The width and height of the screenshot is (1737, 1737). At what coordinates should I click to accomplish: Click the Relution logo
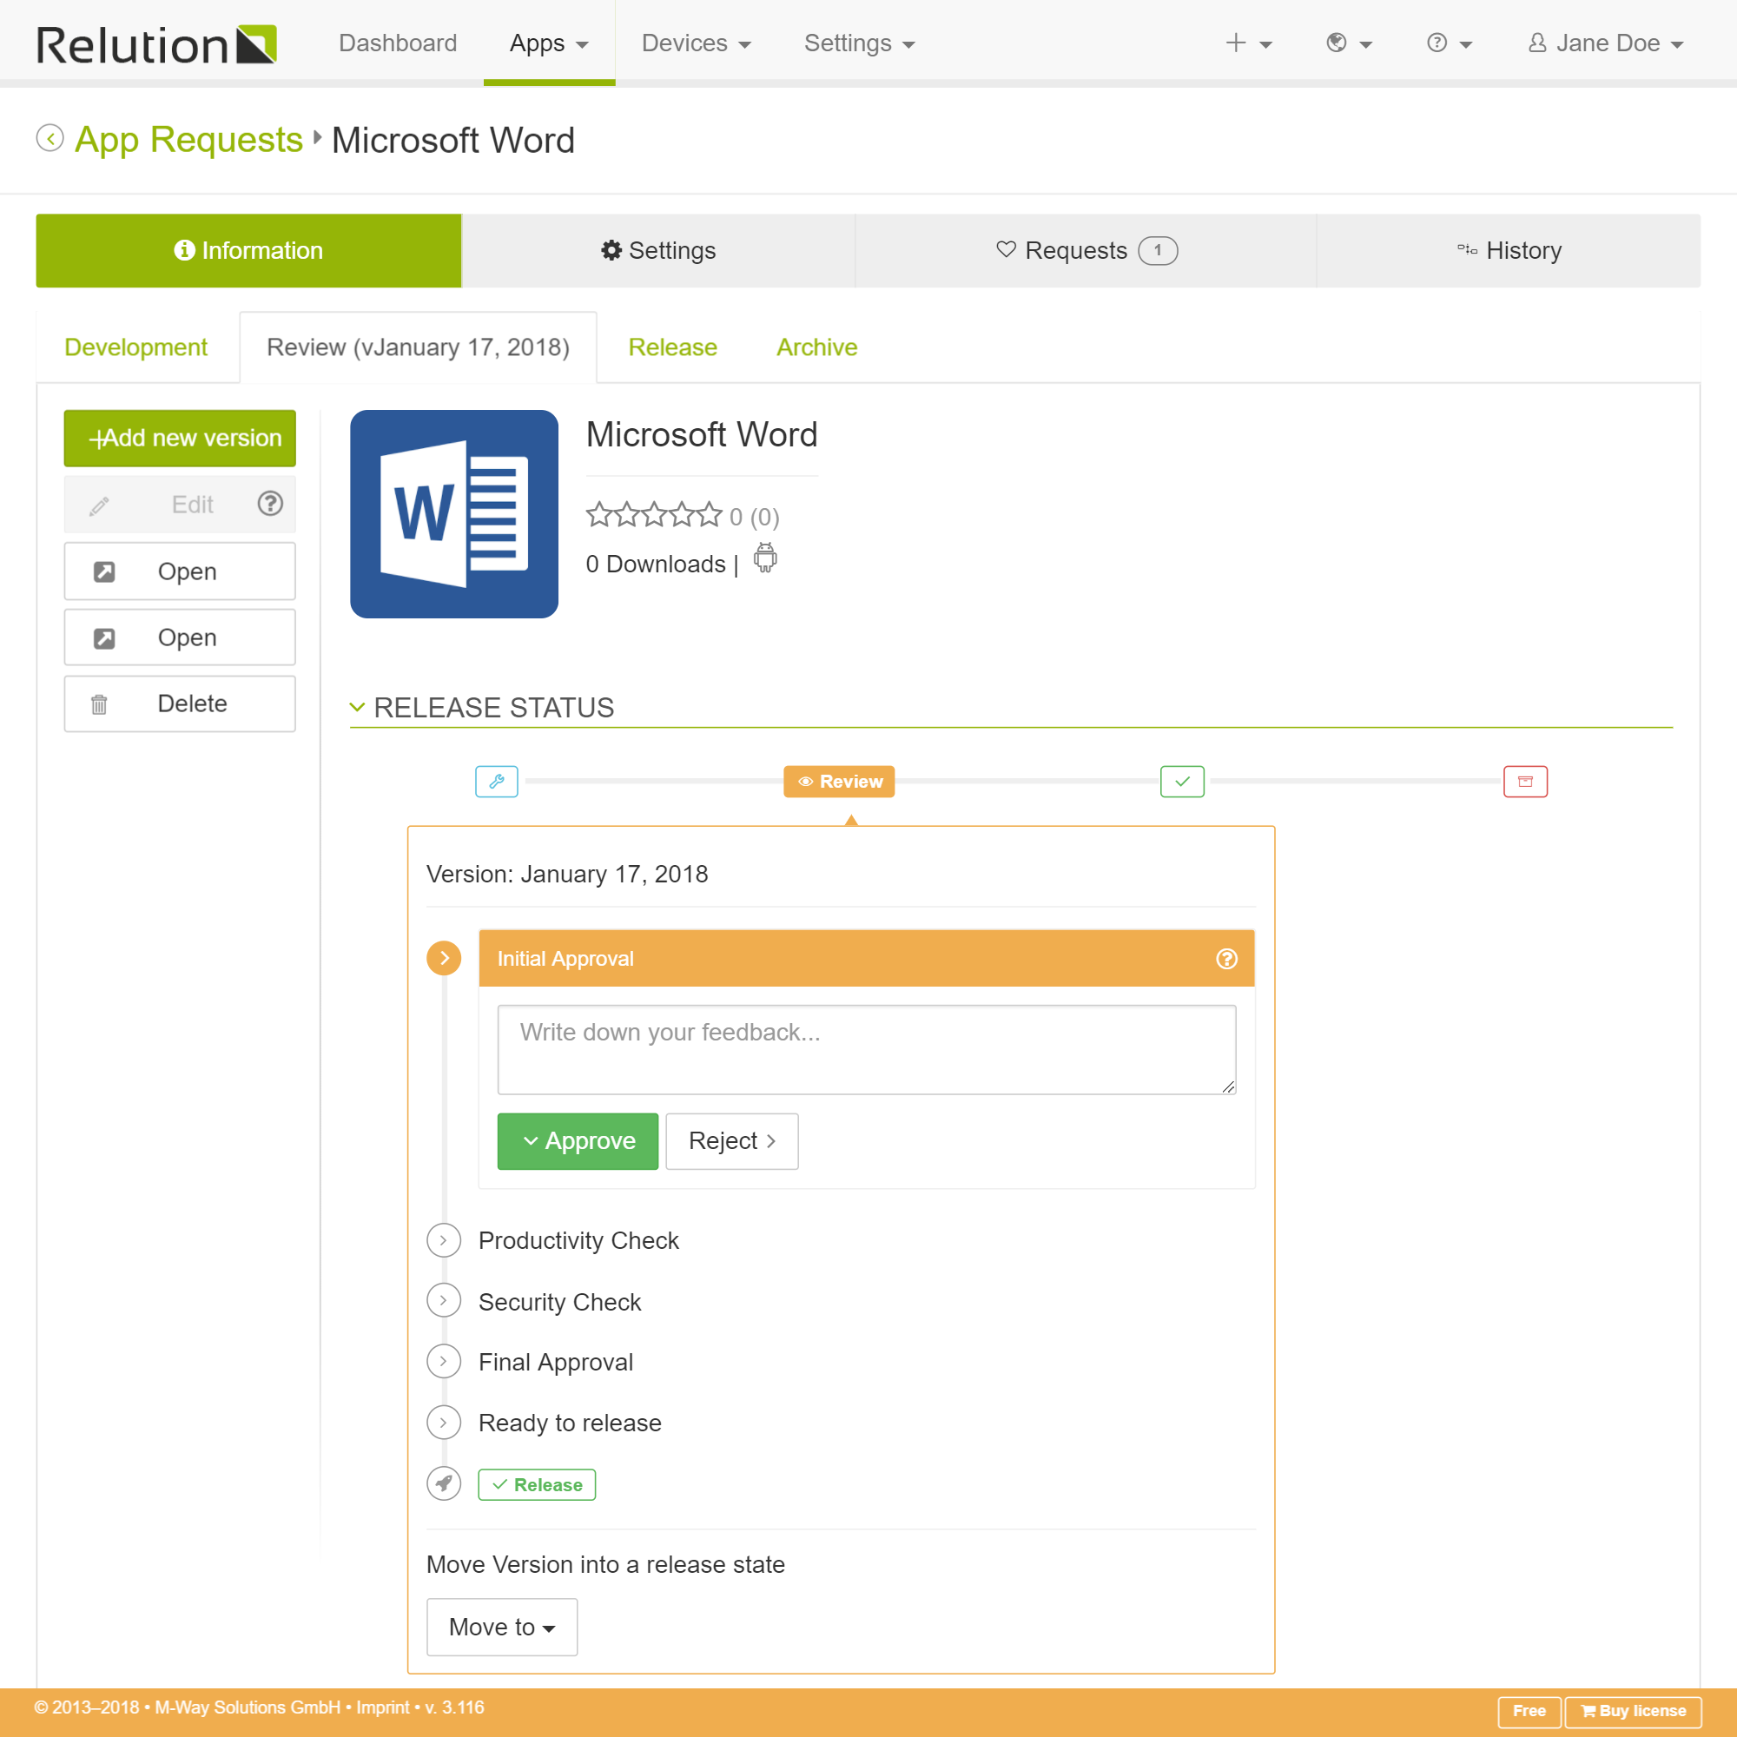[155, 44]
